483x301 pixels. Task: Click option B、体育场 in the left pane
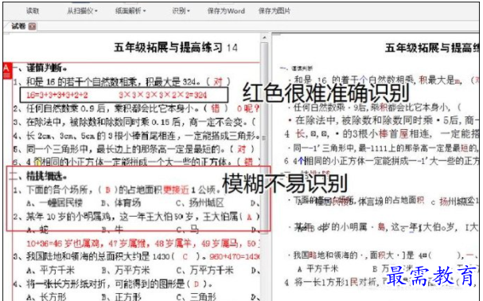coord(121,202)
